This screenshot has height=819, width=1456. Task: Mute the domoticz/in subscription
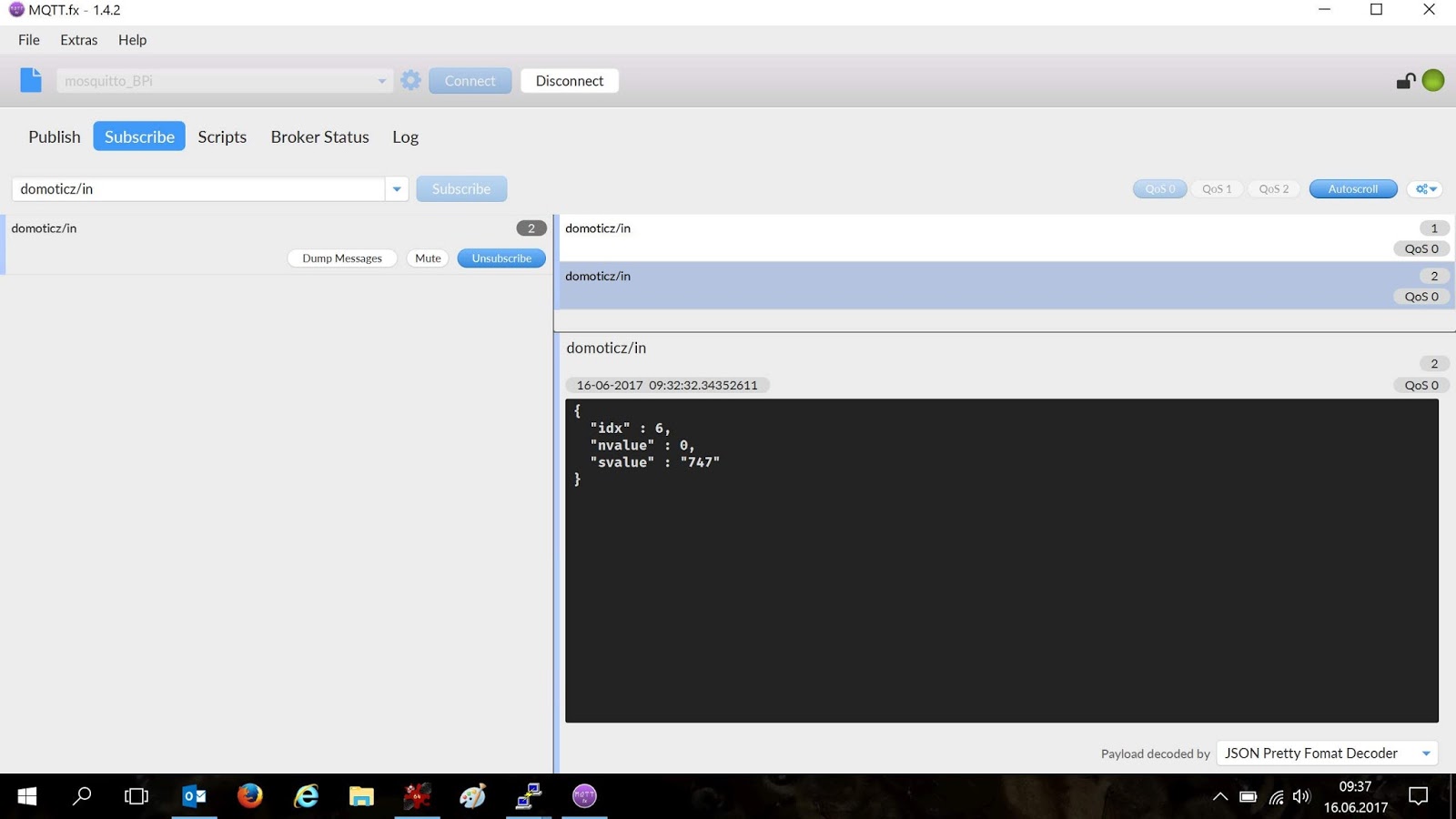[x=428, y=258]
